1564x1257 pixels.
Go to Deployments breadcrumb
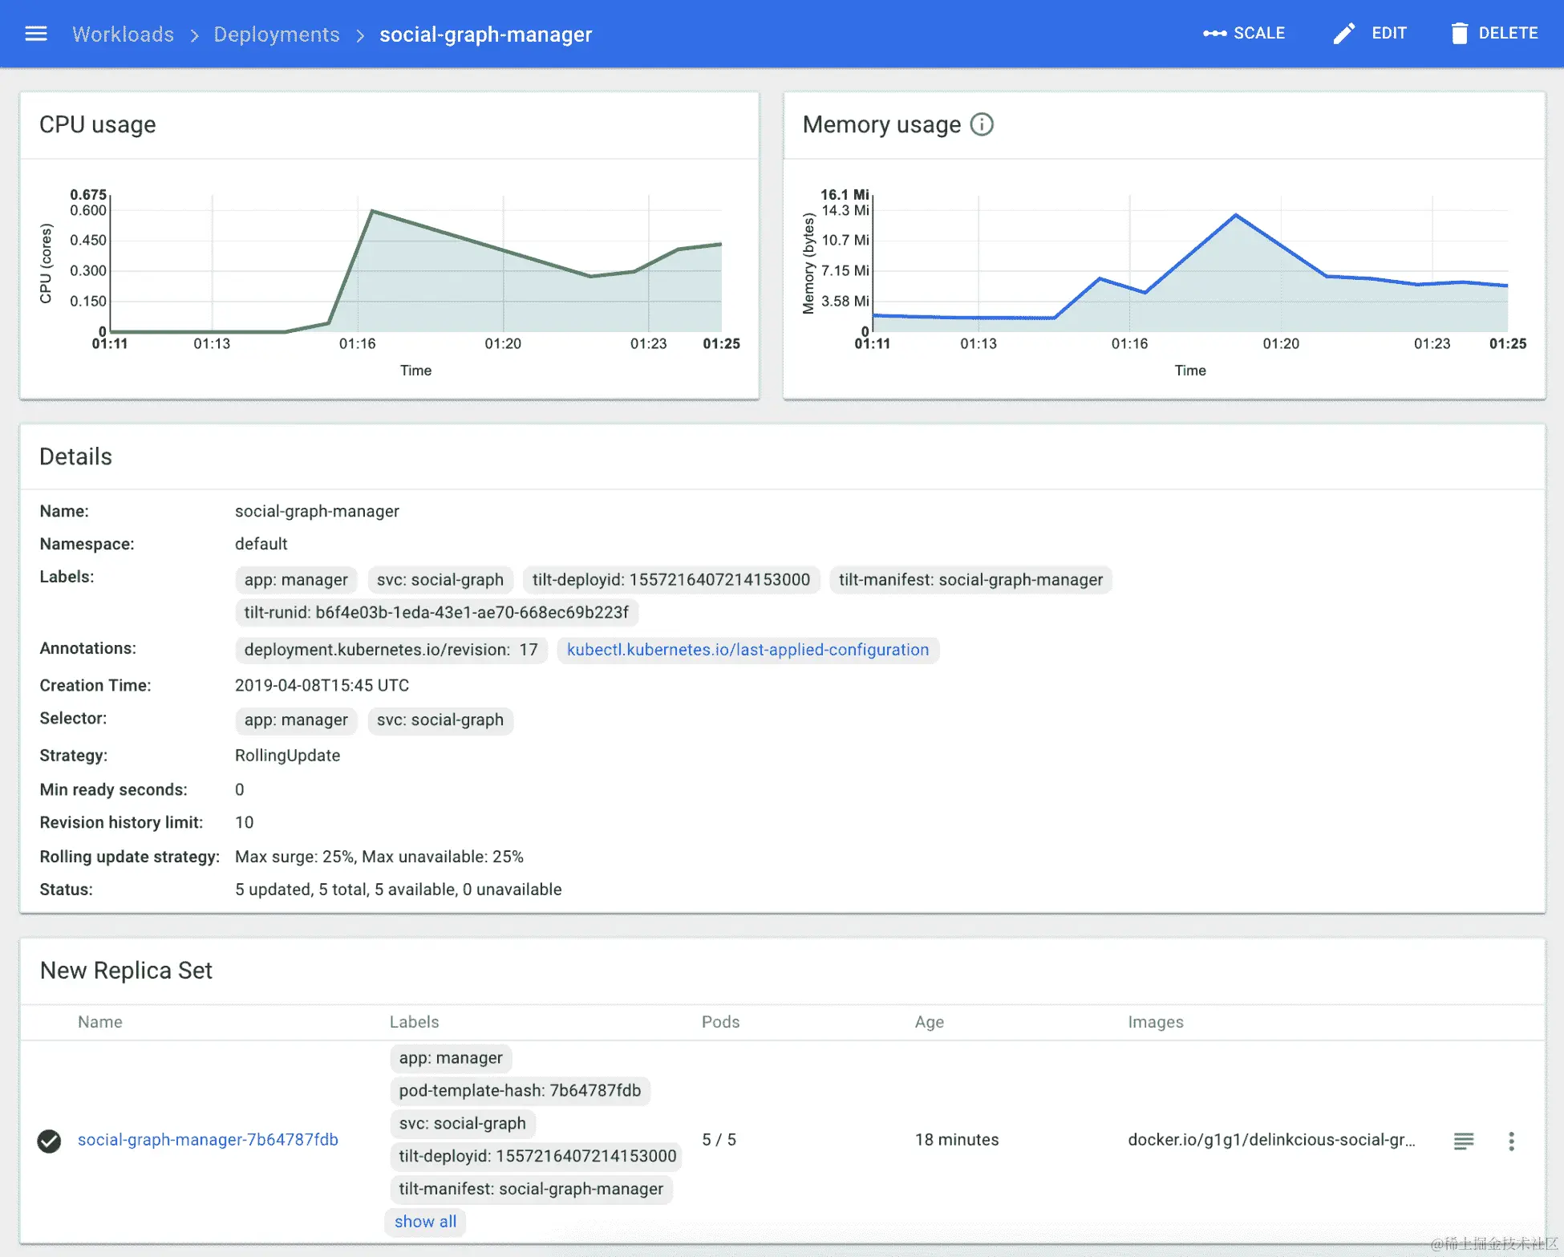(276, 34)
